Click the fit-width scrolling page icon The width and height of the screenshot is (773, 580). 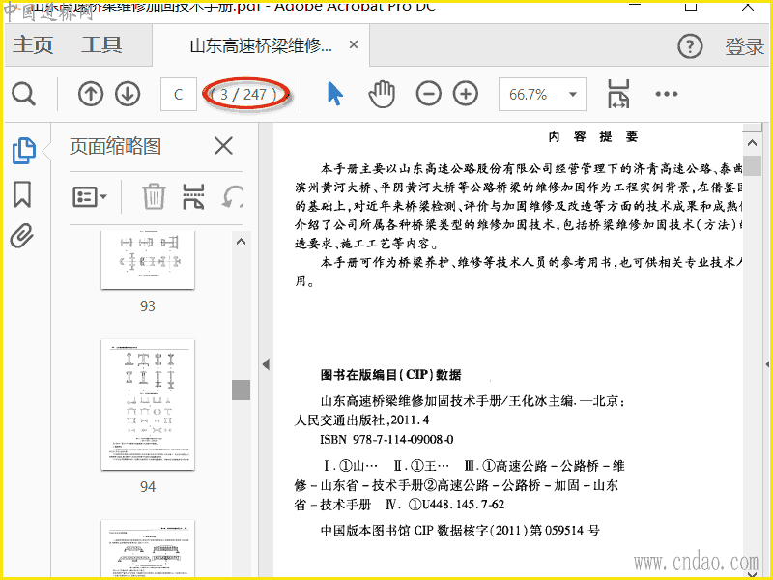point(618,94)
